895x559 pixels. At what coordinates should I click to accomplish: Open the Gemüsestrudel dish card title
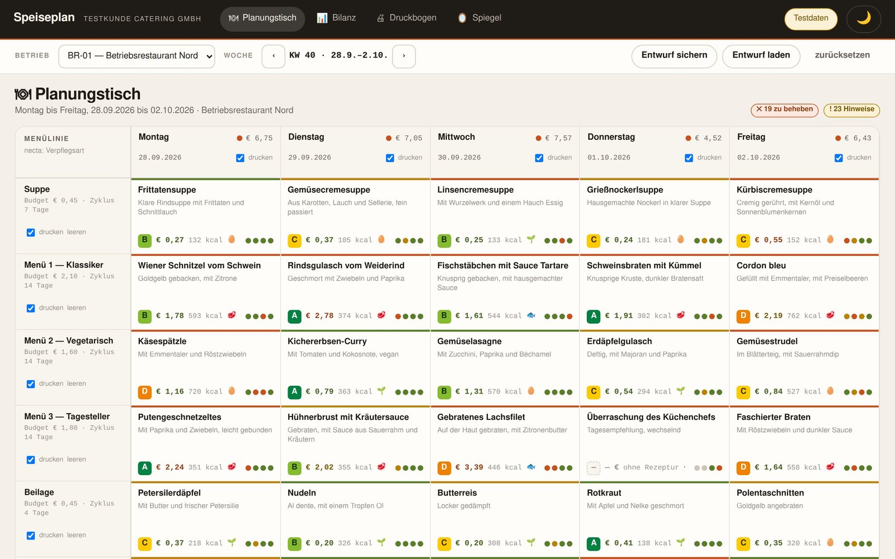click(767, 342)
